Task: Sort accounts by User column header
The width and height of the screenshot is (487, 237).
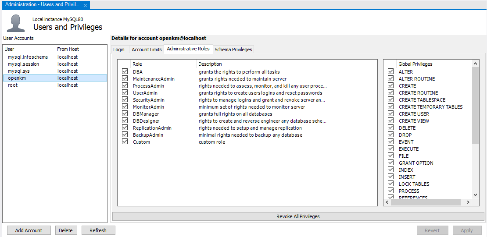Action: point(29,49)
